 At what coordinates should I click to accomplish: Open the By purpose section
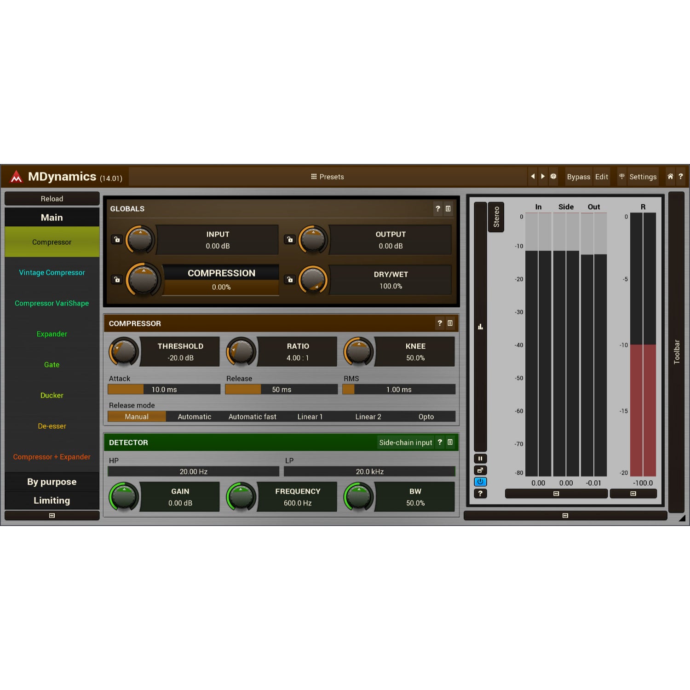(x=52, y=482)
